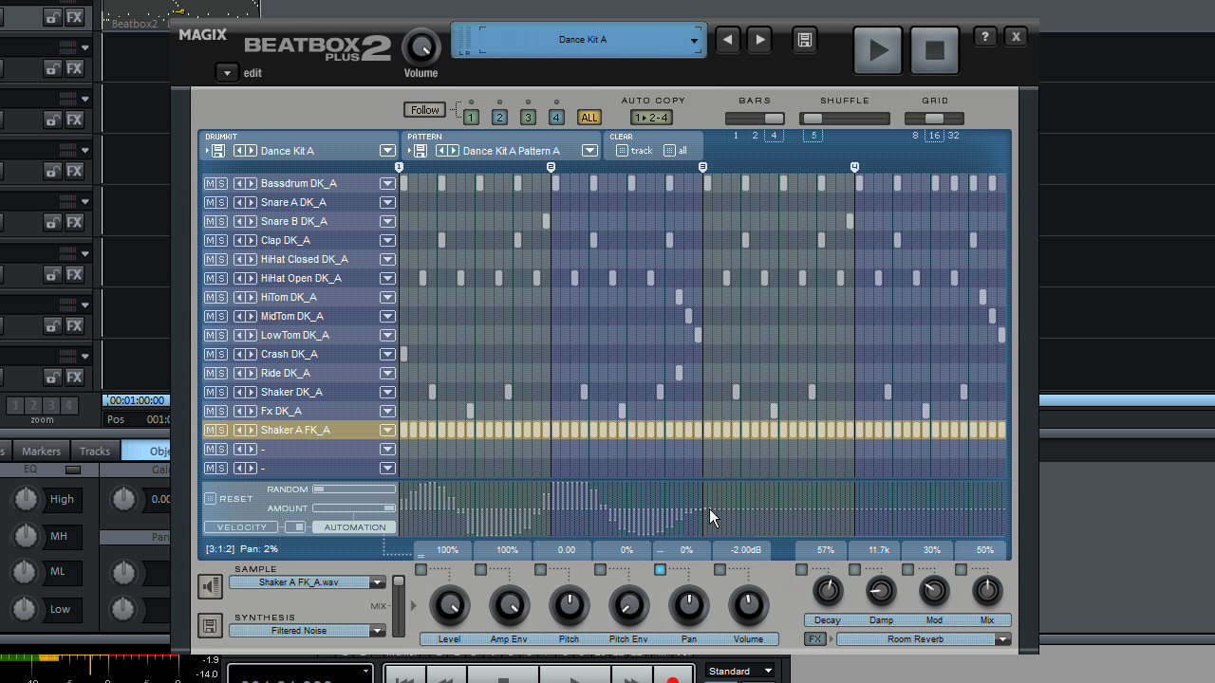Screen dimensions: 1215x683
Task: Select the previous sample for HiTom DK_A
Action: 239,297
